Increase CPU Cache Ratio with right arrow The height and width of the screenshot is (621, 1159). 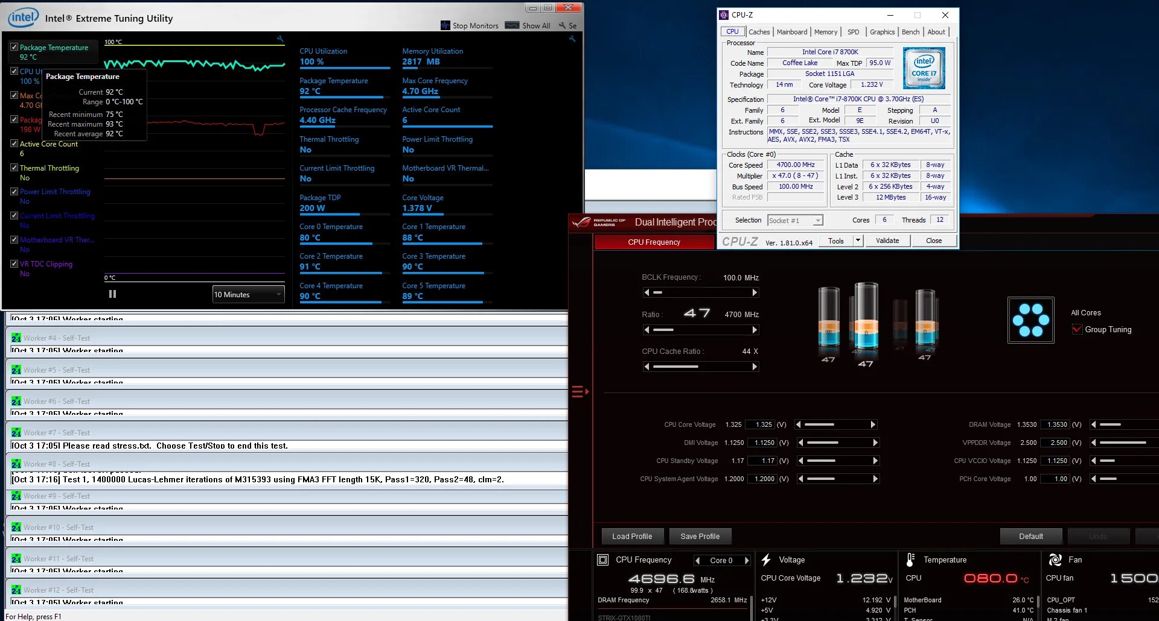coord(755,367)
